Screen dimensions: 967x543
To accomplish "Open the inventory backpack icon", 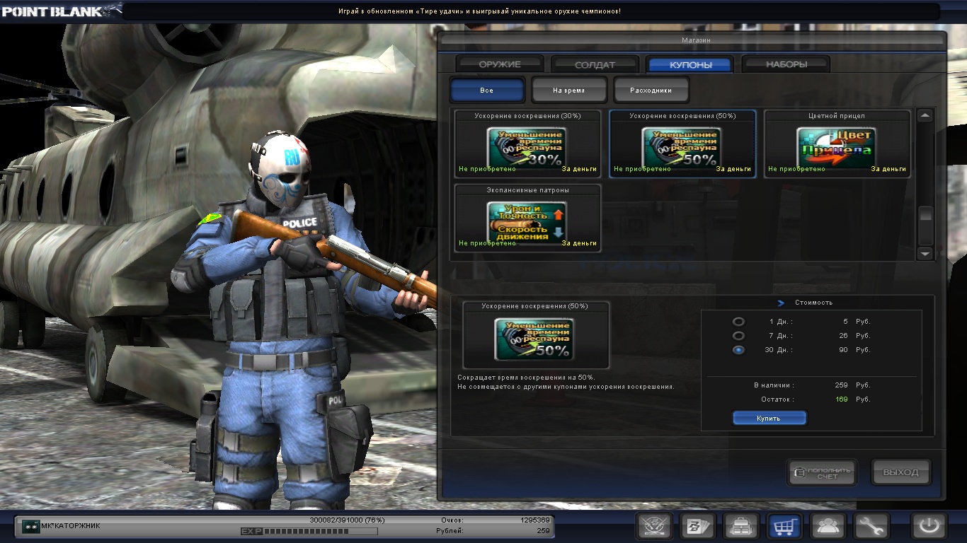I will point(741,527).
